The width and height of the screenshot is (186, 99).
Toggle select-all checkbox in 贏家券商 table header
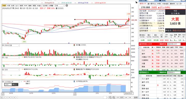[140, 47]
